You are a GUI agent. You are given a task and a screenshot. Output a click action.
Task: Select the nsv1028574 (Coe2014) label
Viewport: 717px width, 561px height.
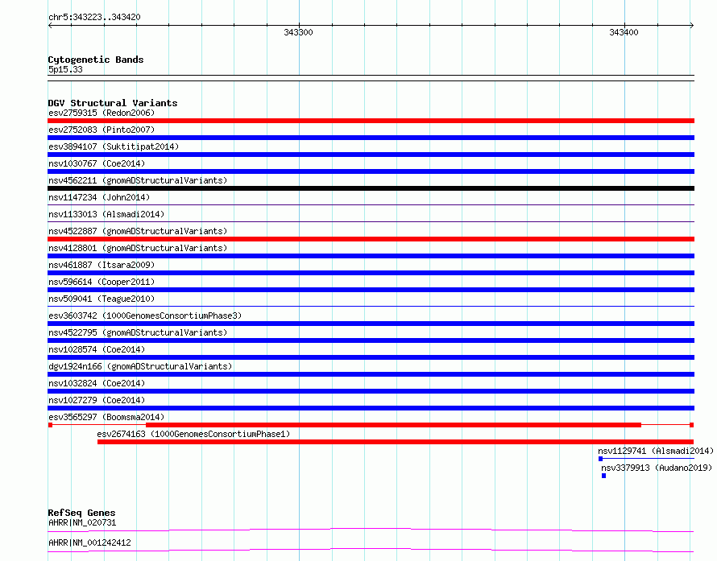(x=97, y=349)
